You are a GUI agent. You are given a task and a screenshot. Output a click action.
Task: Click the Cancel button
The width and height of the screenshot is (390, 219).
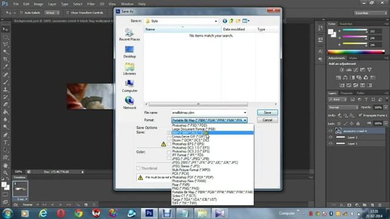pyautogui.click(x=268, y=120)
